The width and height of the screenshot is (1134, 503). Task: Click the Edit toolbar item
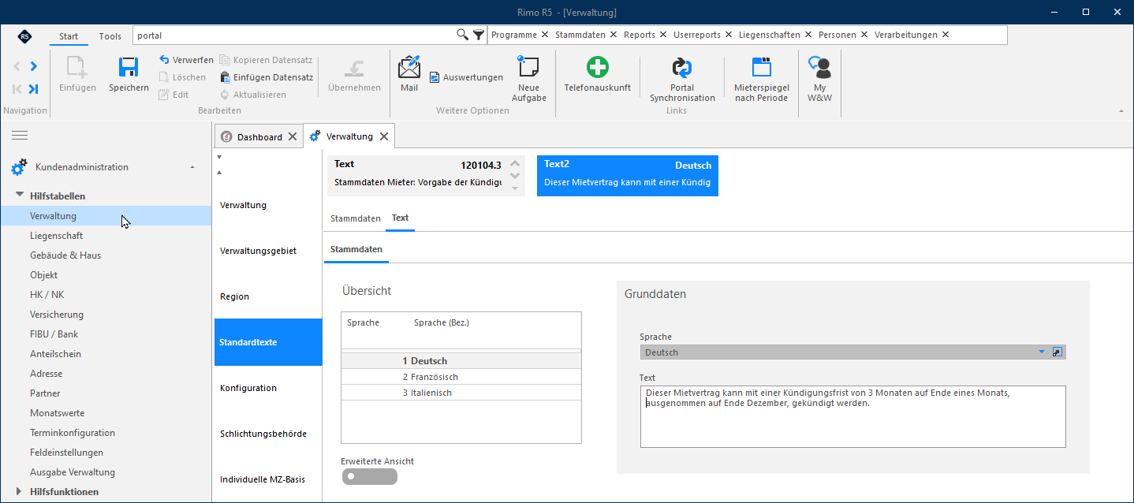tap(173, 95)
